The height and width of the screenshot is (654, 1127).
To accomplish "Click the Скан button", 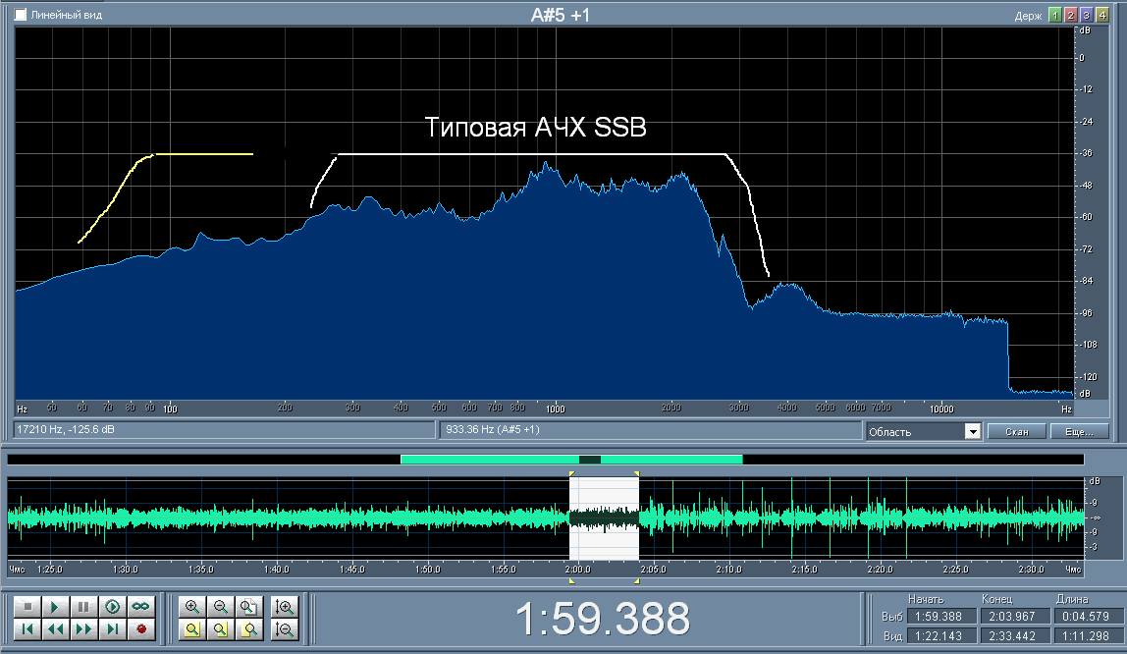I will coord(1016,431).
